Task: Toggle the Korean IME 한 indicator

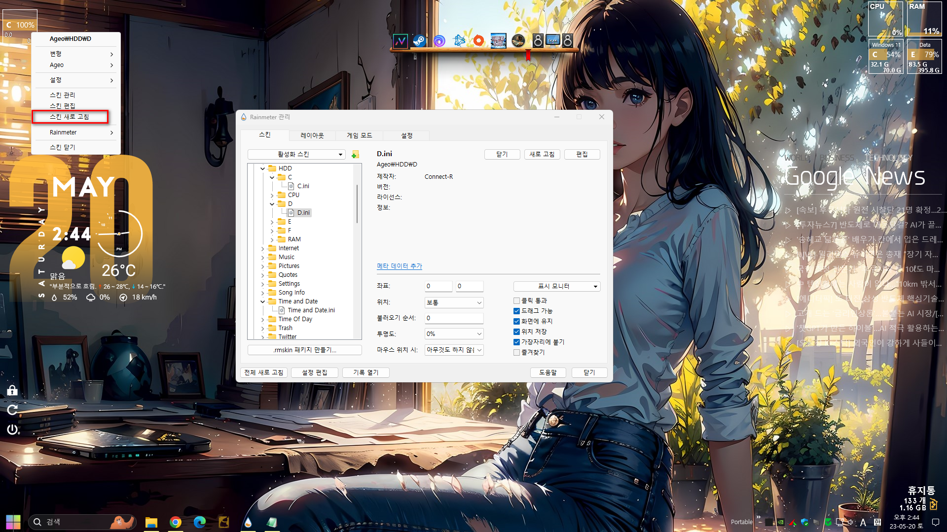Action: pos(877,522)
